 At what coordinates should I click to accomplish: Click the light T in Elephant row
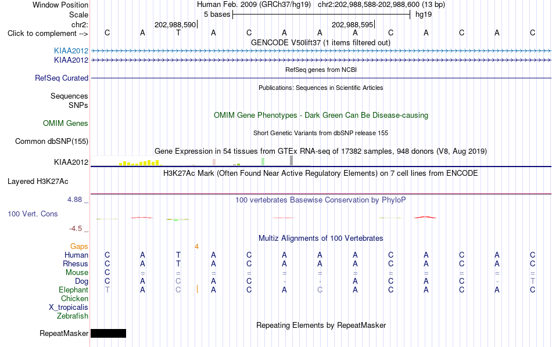click(x=107, y=290)
